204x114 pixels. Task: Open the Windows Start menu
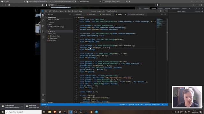(x=3, y=112)
